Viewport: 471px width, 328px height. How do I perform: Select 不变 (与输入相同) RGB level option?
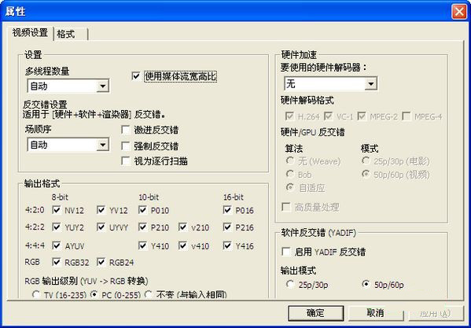tap(149, 294)
